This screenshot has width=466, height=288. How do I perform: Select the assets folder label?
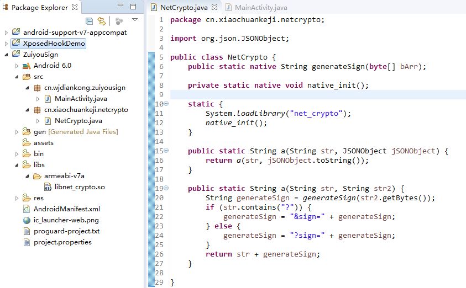(x=44, y=143)
